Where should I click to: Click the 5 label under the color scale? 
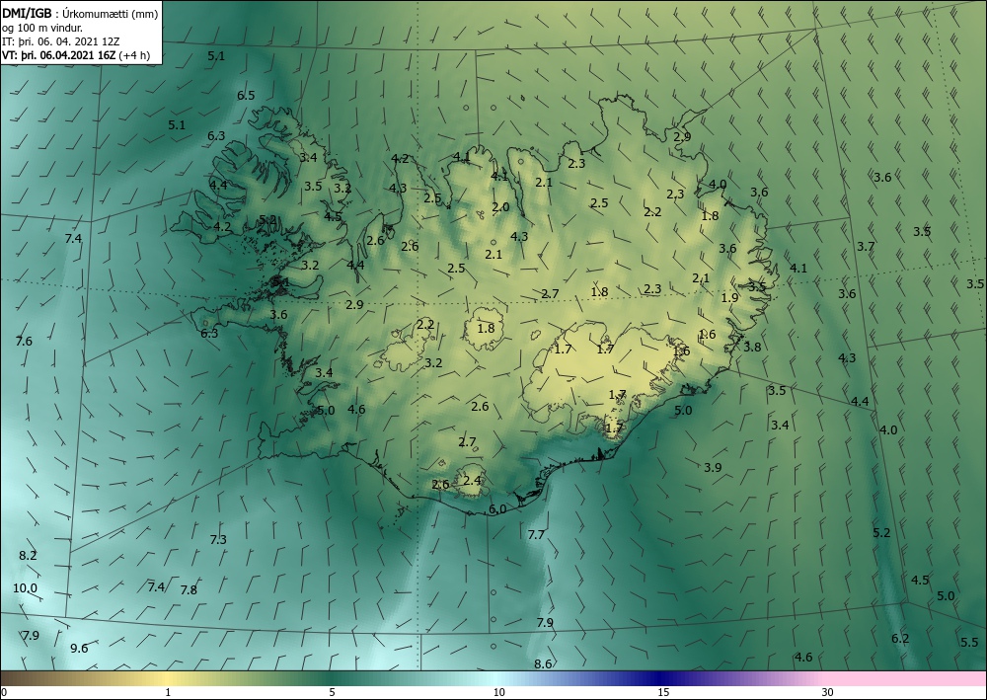(x=332, y=692)
